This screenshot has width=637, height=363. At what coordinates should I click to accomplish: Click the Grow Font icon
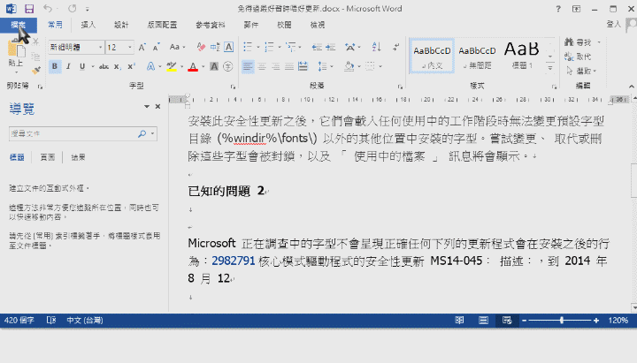142,47
